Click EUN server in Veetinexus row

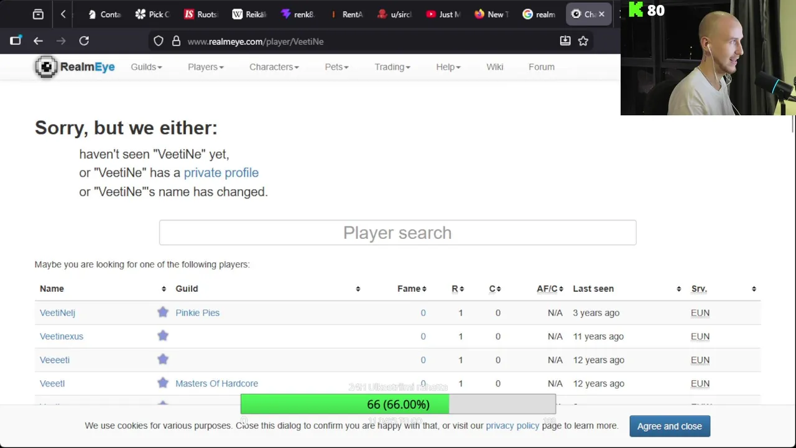(700, 336)
